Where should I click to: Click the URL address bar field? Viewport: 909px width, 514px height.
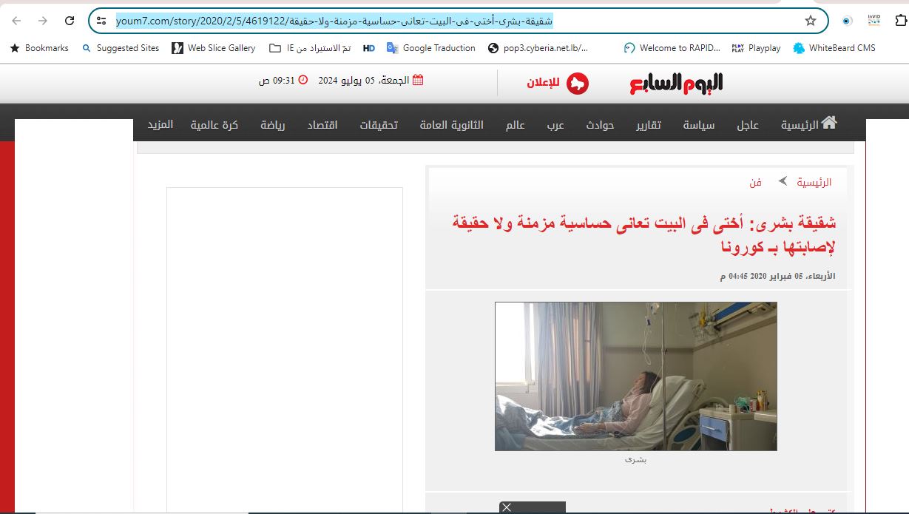(444, 21)
